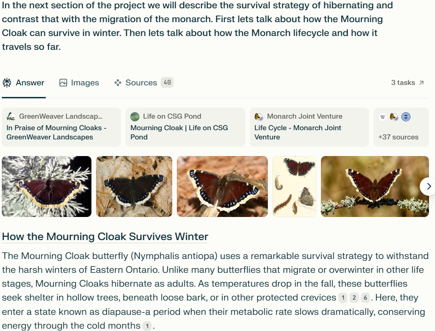Viewport: 435px width, 331px height.
Task: Switch to the Images tab
Action: (x=79, y=83)
